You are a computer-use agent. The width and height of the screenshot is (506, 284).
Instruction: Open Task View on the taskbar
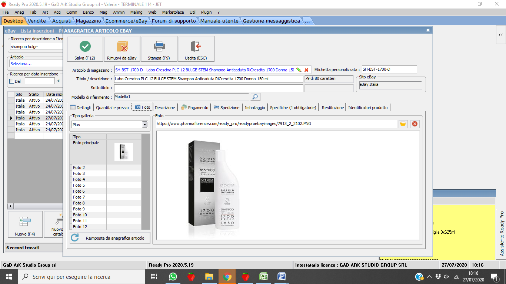154,277
